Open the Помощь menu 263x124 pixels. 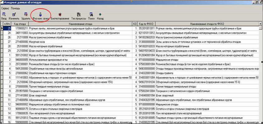pos(16,8)
